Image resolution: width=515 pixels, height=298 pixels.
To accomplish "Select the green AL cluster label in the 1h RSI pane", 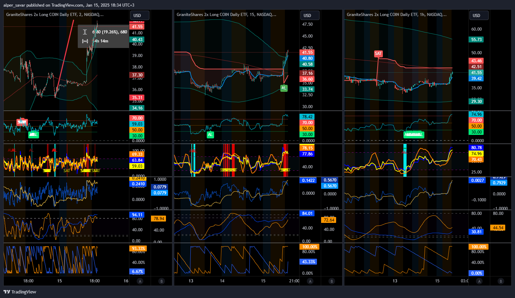I will tap(414, 135).
